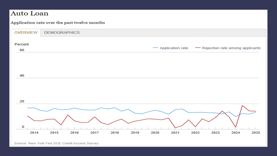Click the 2025 x-axis year label
Screen dimensions: 277x156
click(x=256, y=133)
